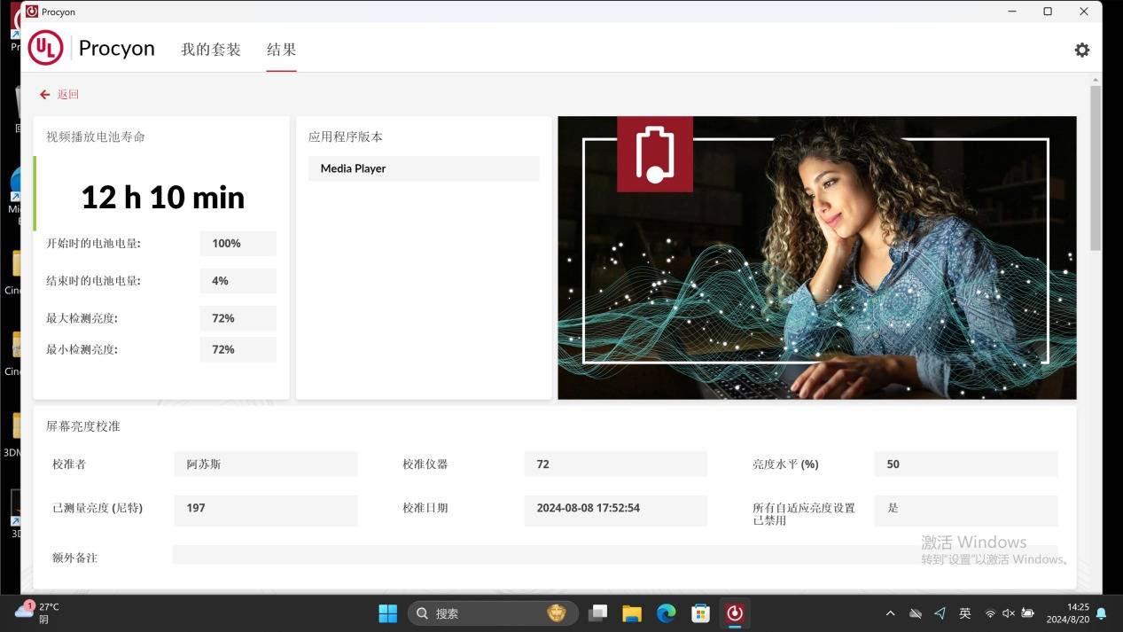Click the Procyon taskbar icon
The image size is (1123, 632).
pos(734,612)
